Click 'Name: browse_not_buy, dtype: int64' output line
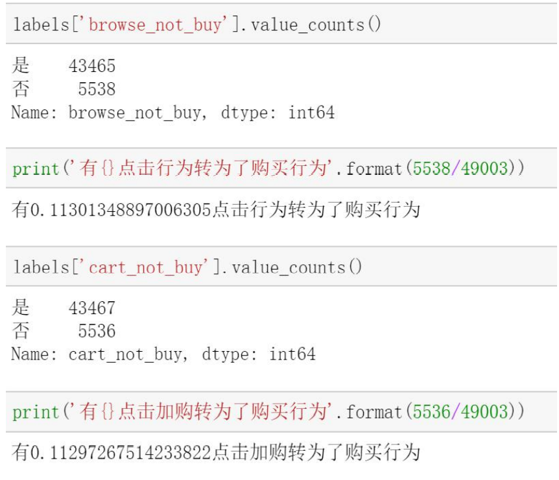Image resolution: width=559 pixels, height=480 pixels. [x=173, y=113]
